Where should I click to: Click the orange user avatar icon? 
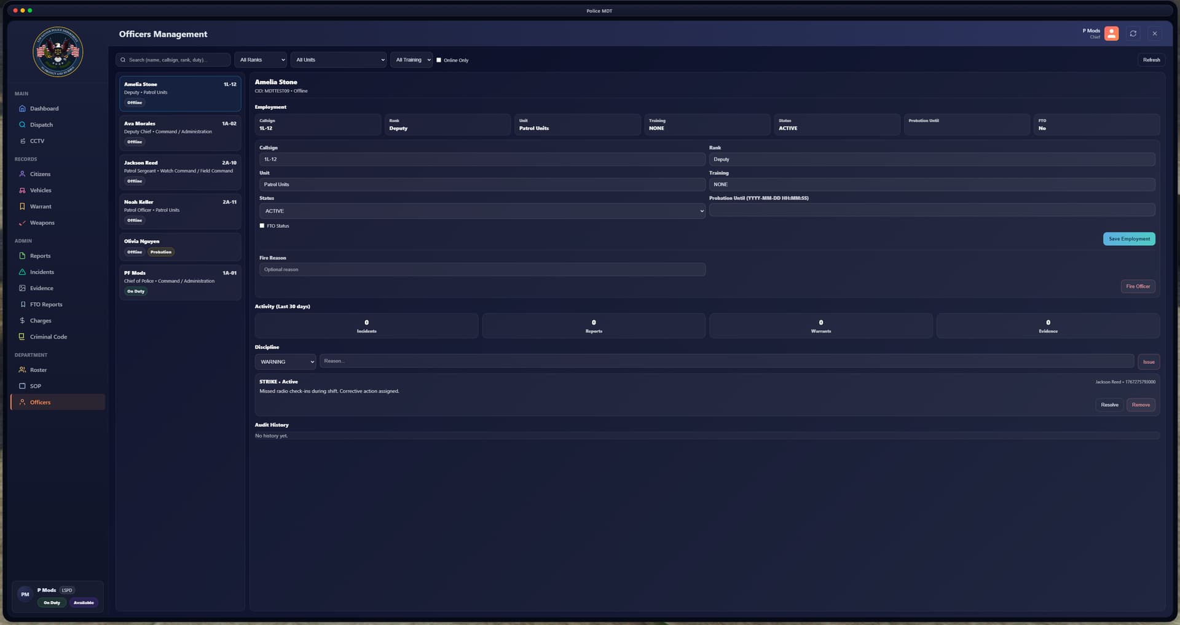1111,34
